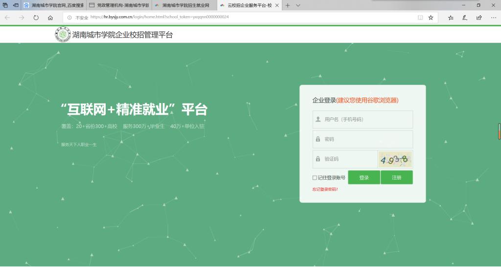Screen dimensions: 501x268
Task: Click the add notes pen icon
Action: point(465,18)
